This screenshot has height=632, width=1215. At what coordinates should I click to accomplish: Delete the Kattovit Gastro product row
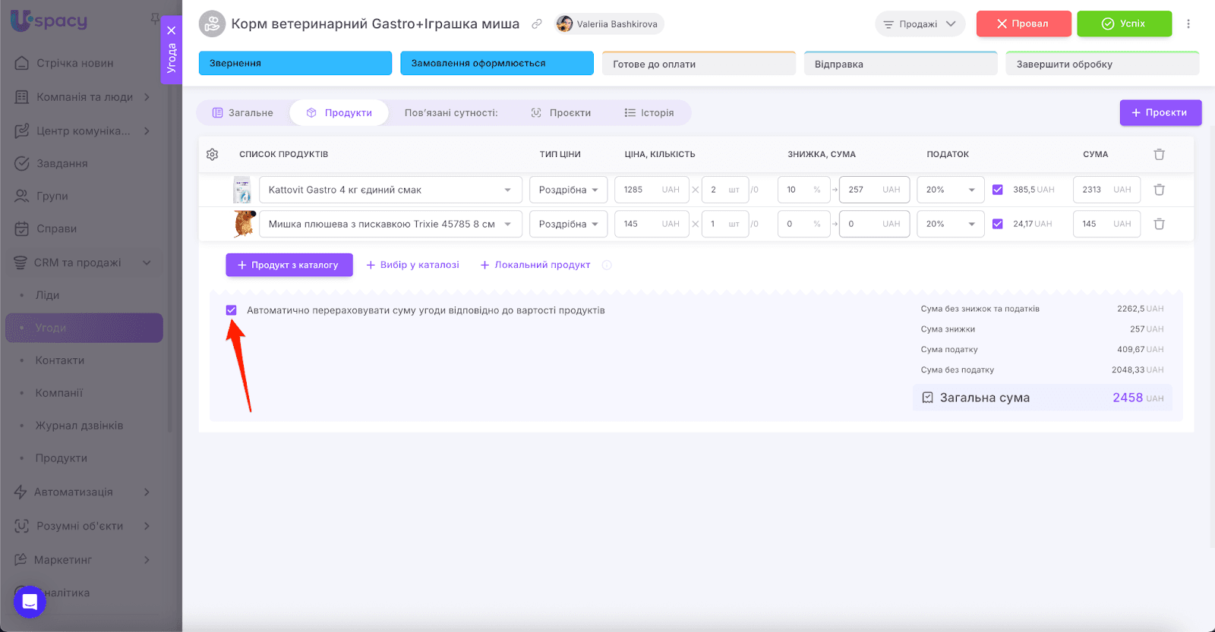tap(1159, 190)
